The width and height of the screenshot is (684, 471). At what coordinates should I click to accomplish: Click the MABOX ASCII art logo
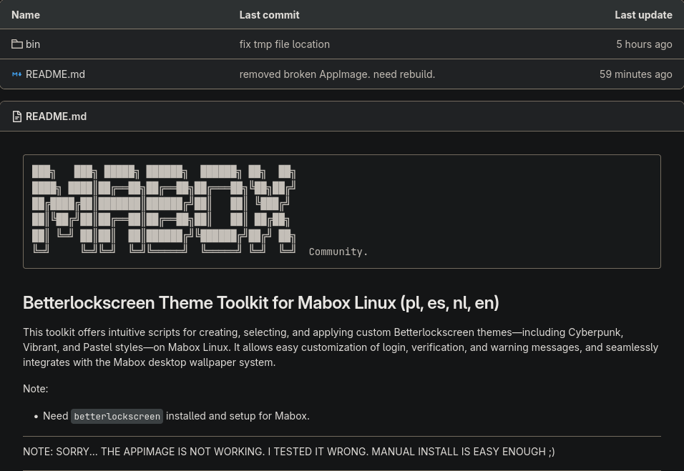click(x=164, y=209)
